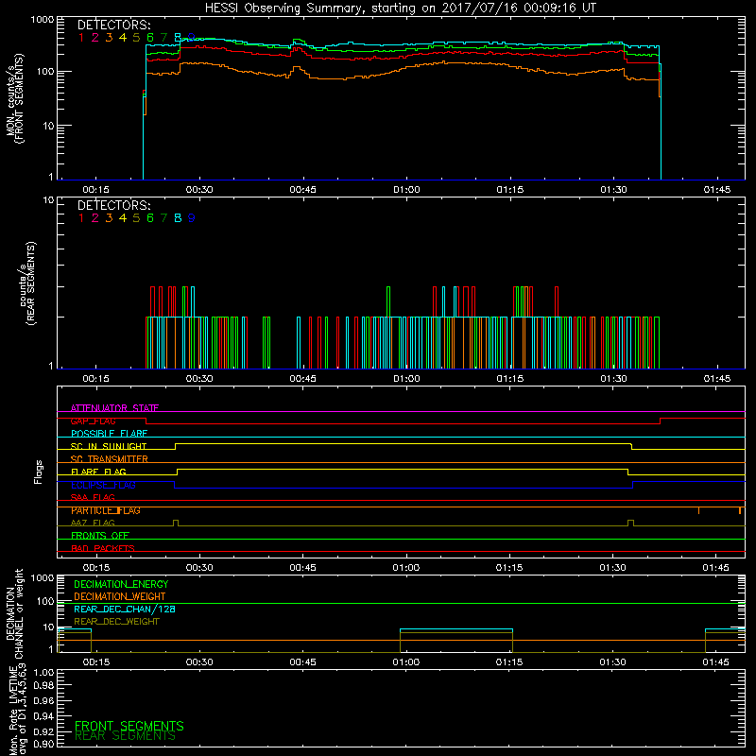756x756 pixels.
Task: Select cyan detector 8 in front segments legend
Action: [x=178, y=38]
